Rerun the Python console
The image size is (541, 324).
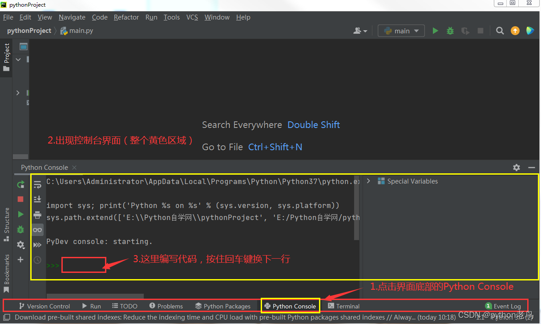pyautogui.click(x=20, y=184)
